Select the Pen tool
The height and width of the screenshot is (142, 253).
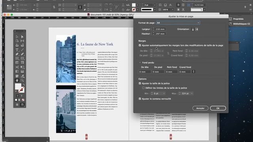click(17, 54)
